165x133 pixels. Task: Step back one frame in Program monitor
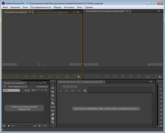(x=115, y=76)
